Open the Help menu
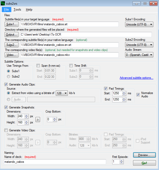Image resolution: width=159 pixels, height=170 pixels. pyautogui.click(x=29, y=10)
